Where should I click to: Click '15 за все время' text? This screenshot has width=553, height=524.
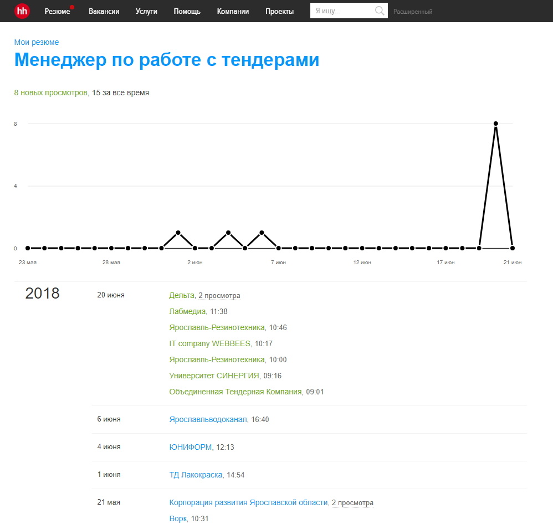(x=120, y=93)
